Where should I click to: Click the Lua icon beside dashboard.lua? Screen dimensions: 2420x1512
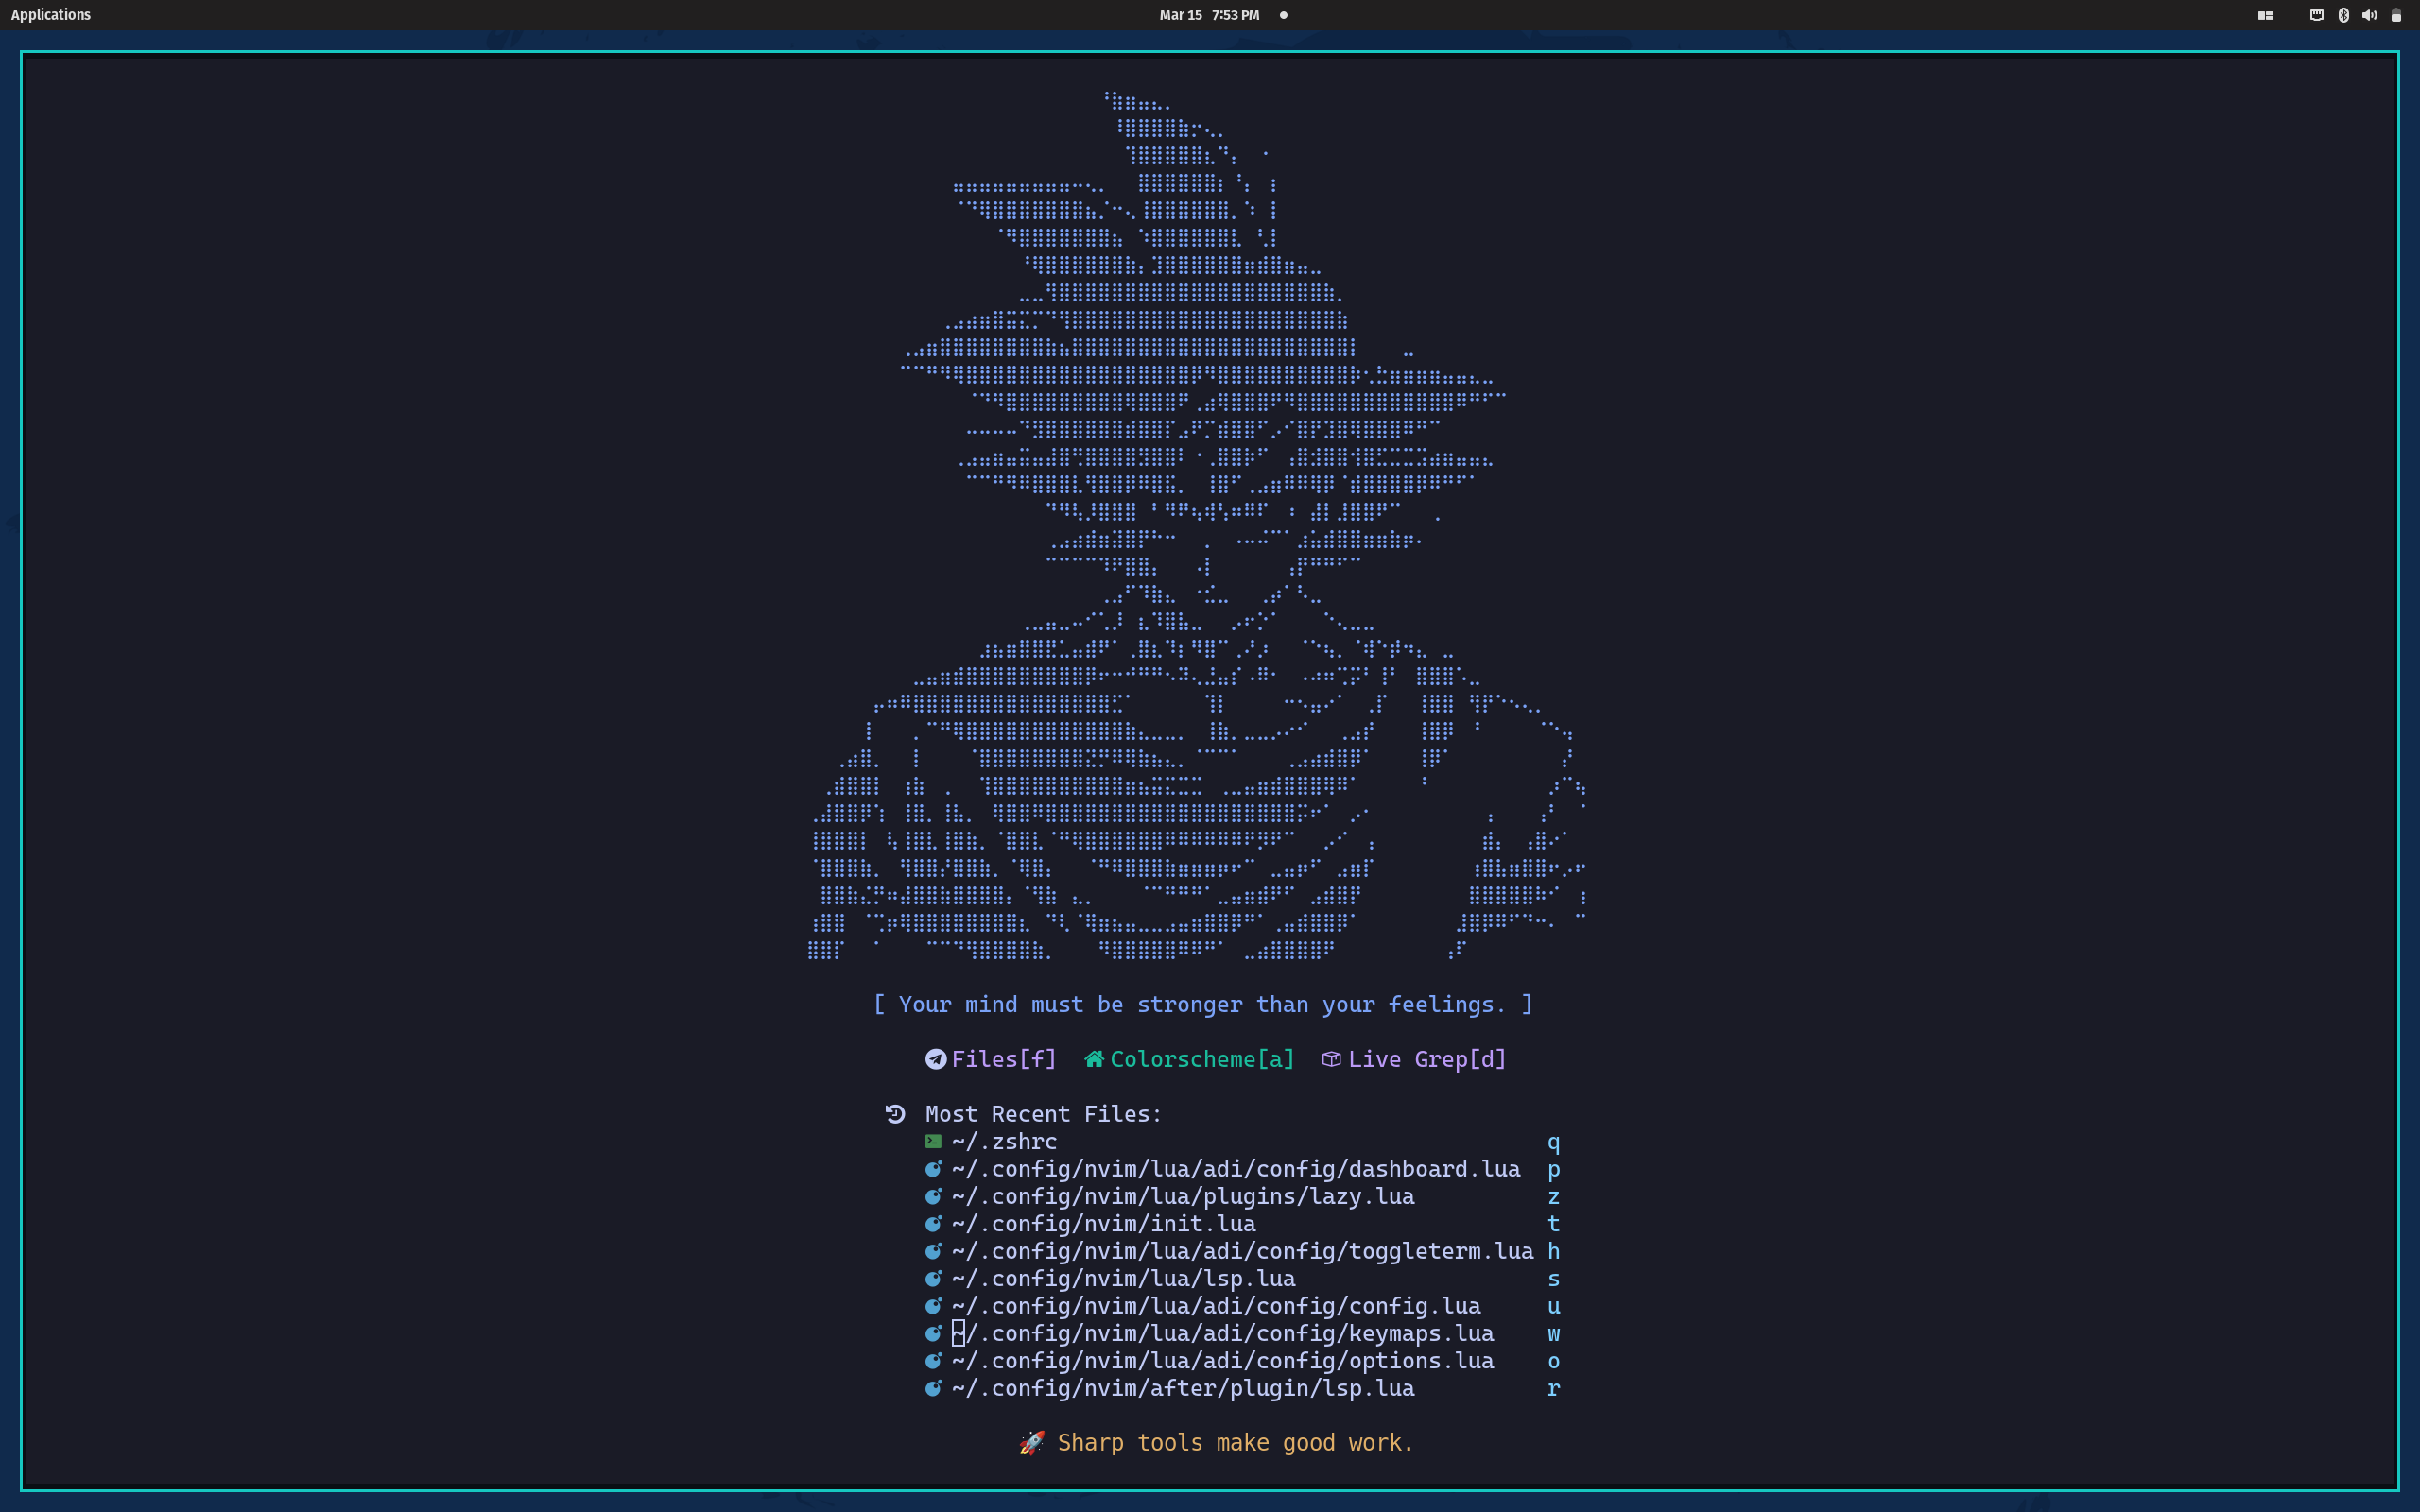pyautogui.click(x=933, y=1169)
